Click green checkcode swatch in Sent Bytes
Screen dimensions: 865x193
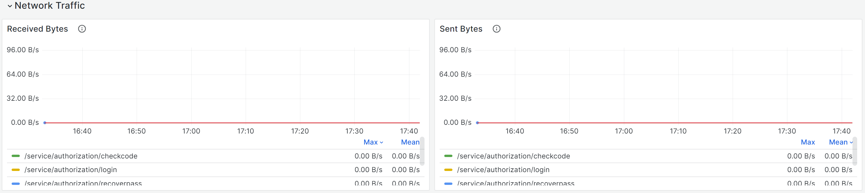(x=448, y=156)
